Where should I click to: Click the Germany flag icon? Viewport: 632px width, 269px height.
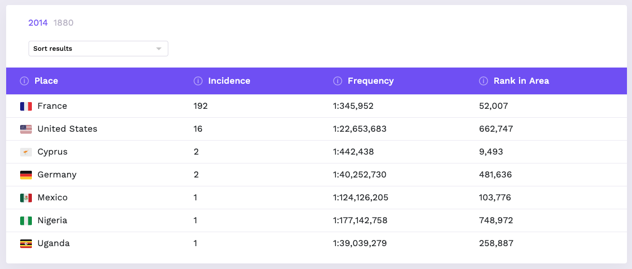click(26, 175)
